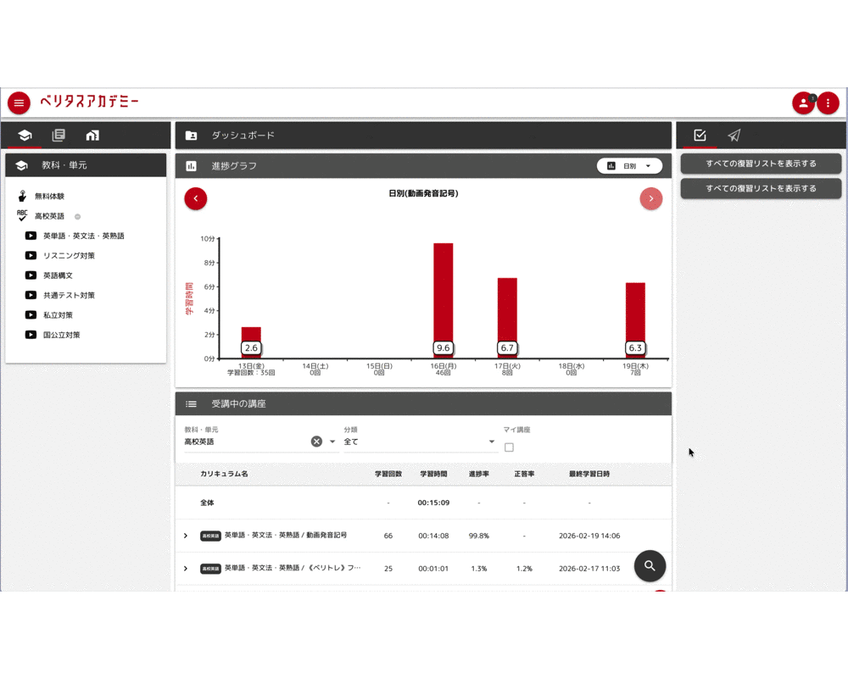Select リスニング対策 in the sidebar

point(69,256)
